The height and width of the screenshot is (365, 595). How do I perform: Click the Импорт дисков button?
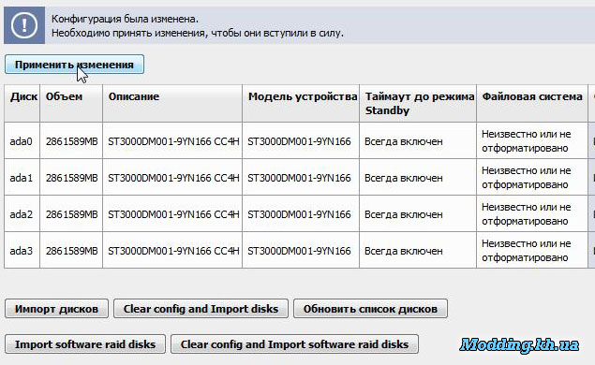56,309
